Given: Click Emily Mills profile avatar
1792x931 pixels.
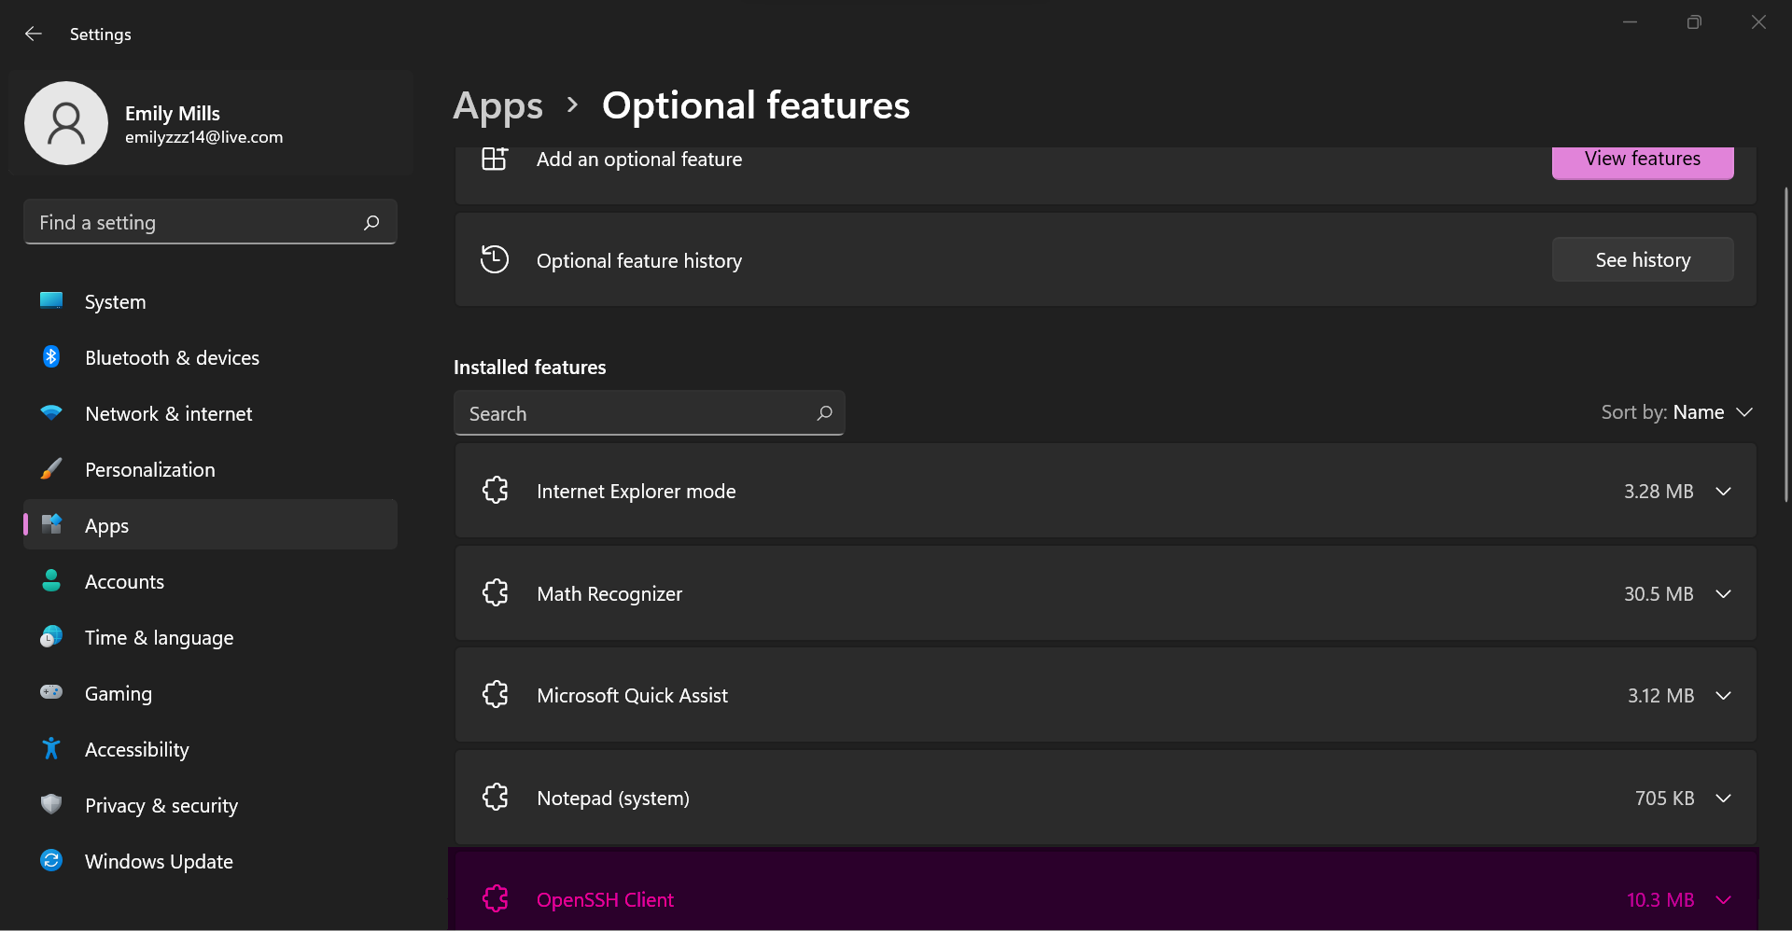Looking at the screenshot, I should [66, 123].
